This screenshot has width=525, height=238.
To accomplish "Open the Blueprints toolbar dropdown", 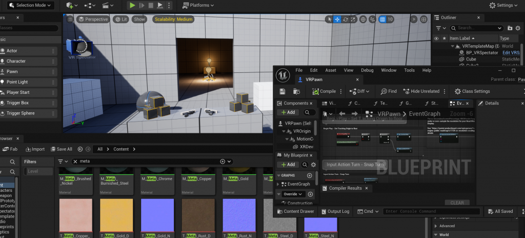I will (89, 5).
